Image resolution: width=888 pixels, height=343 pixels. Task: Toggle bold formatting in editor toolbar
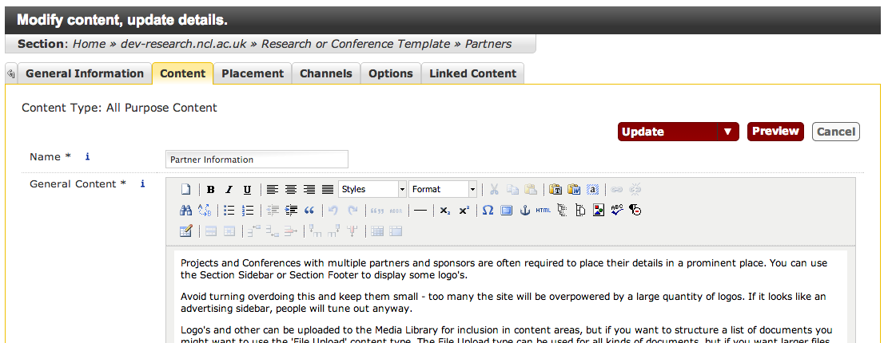point(211,190)
